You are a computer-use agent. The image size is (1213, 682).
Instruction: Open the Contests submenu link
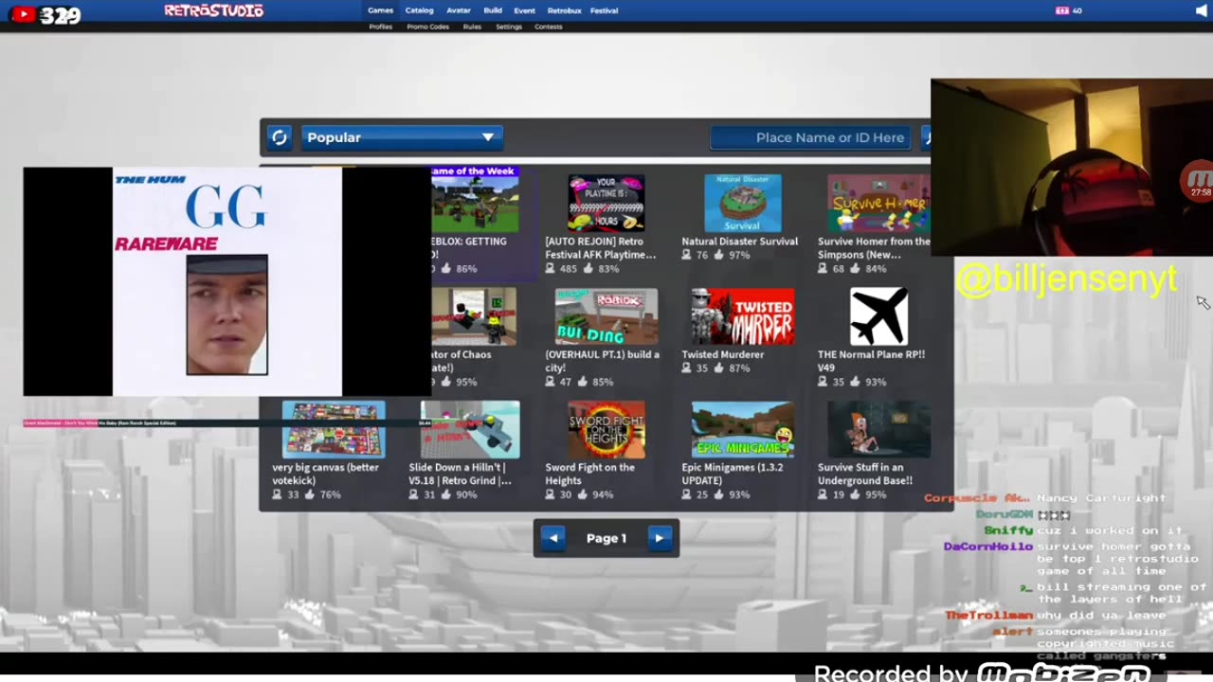pyautogui.click(x=548, y=27)
